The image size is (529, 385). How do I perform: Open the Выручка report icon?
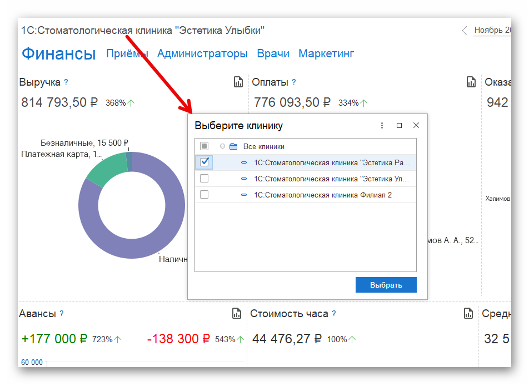pos(238,82)
